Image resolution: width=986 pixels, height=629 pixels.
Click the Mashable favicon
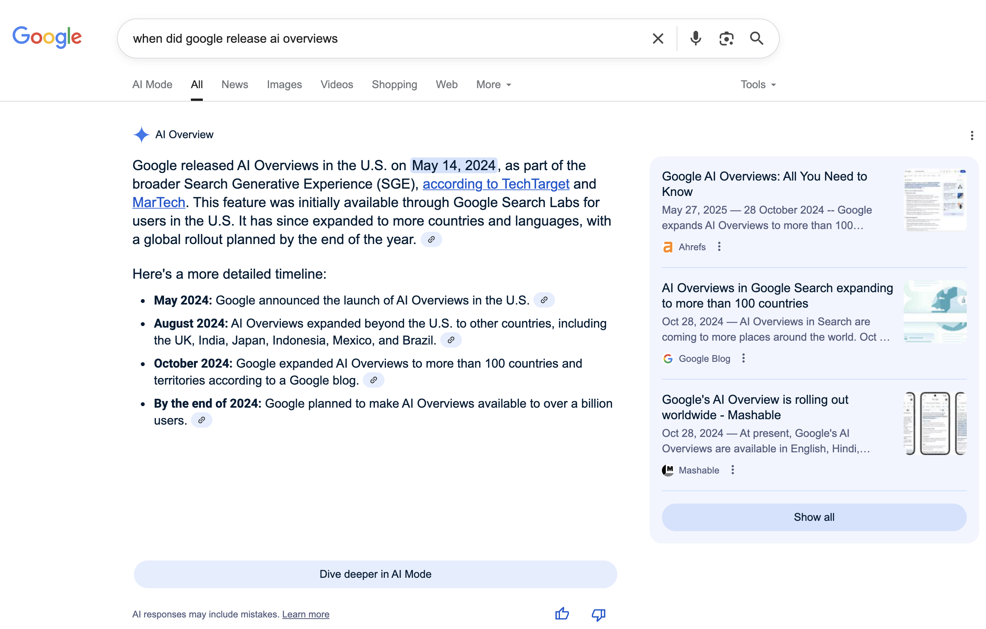(667, 470)
